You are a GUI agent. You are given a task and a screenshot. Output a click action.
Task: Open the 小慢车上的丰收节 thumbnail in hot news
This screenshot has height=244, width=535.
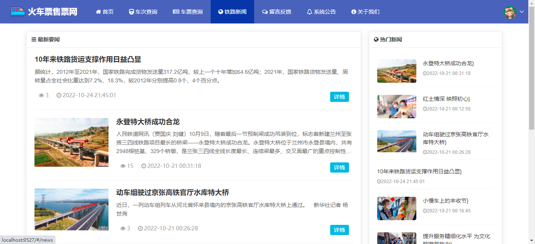[396, 208]
